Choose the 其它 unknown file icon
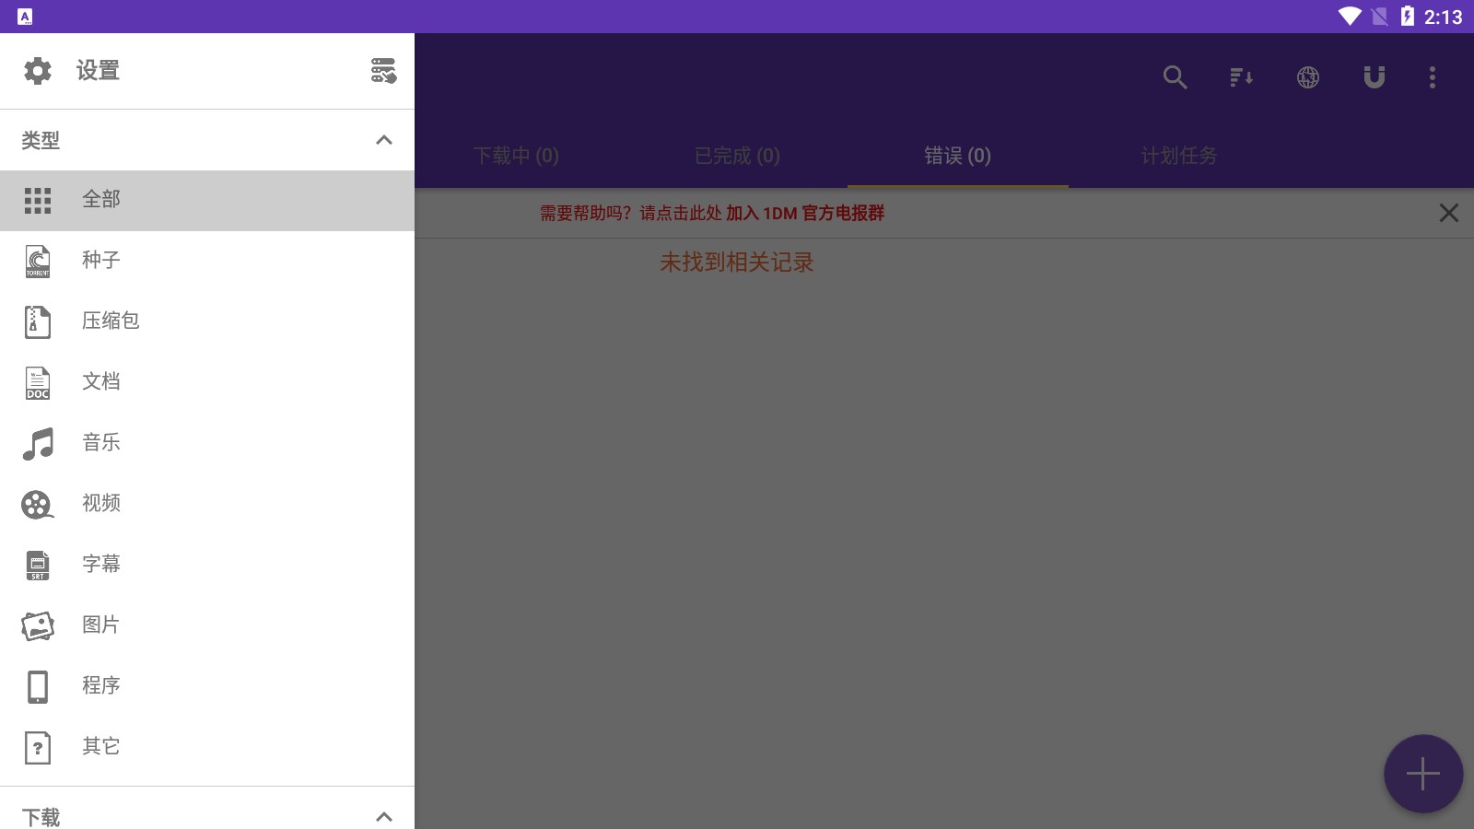Screen dimensions: 1474x829 click(x=38, y=747)
